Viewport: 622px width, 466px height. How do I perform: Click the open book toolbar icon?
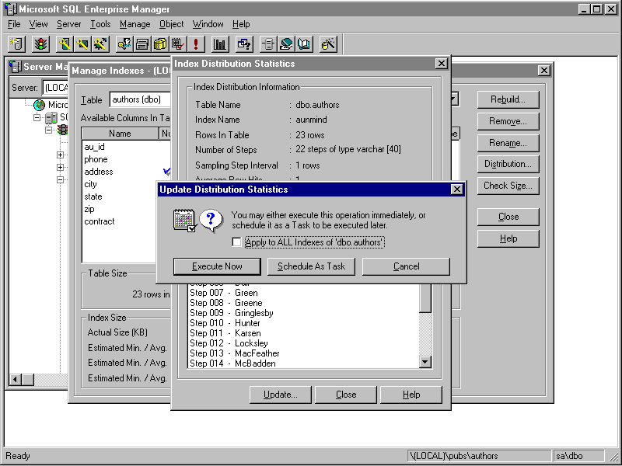[303, 44]
